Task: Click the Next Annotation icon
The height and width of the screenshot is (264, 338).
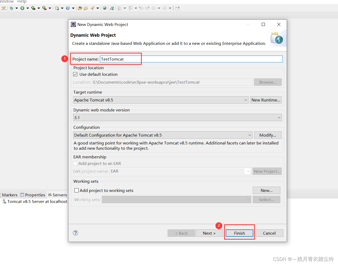Action: tap(119, 8)
